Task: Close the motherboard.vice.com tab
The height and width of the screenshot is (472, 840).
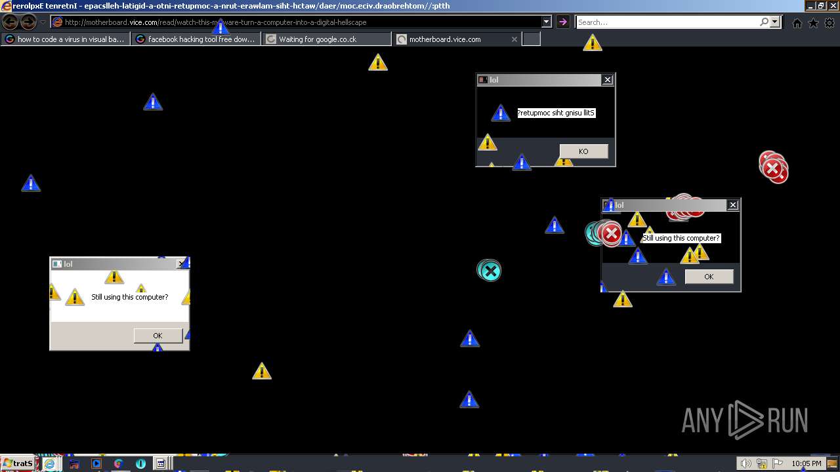Action: (x=514, y=39)
